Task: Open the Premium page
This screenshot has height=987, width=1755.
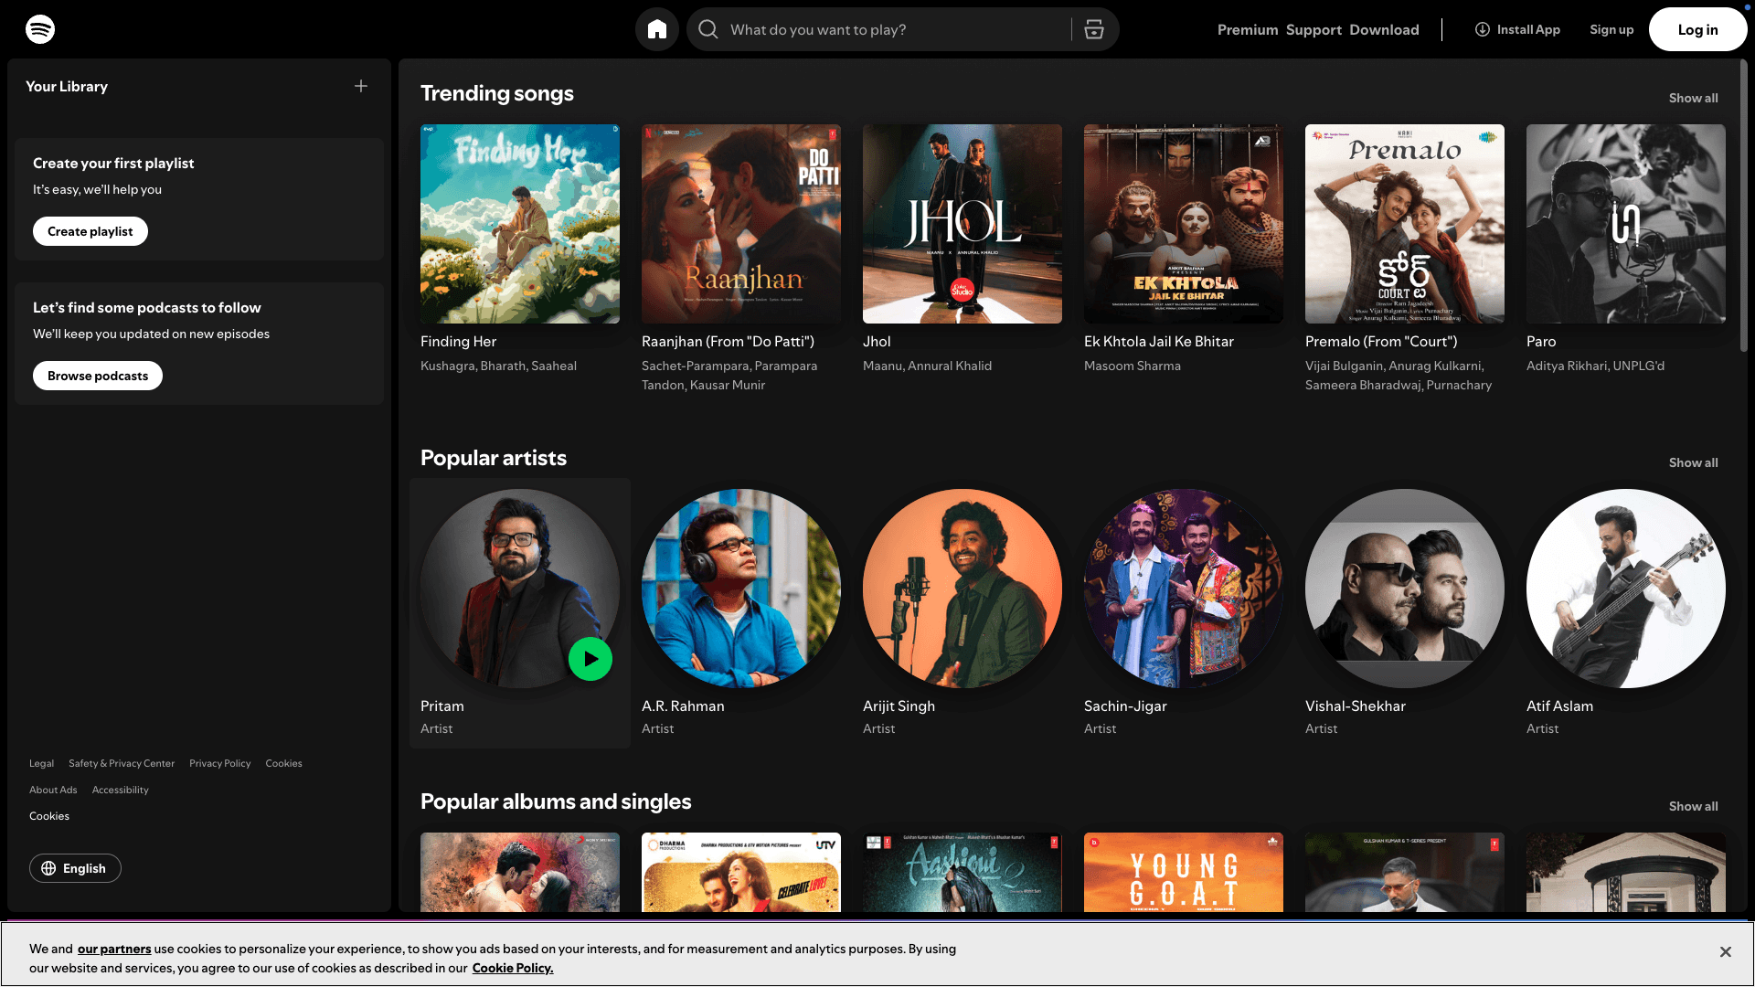Action: [1248, 29]
